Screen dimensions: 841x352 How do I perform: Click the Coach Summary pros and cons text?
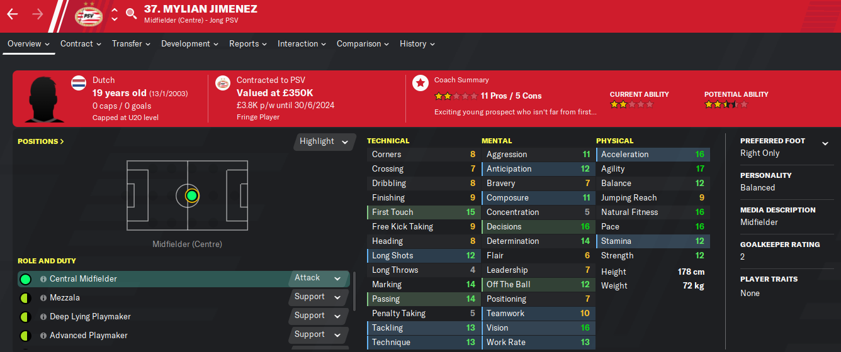[511, 96]
